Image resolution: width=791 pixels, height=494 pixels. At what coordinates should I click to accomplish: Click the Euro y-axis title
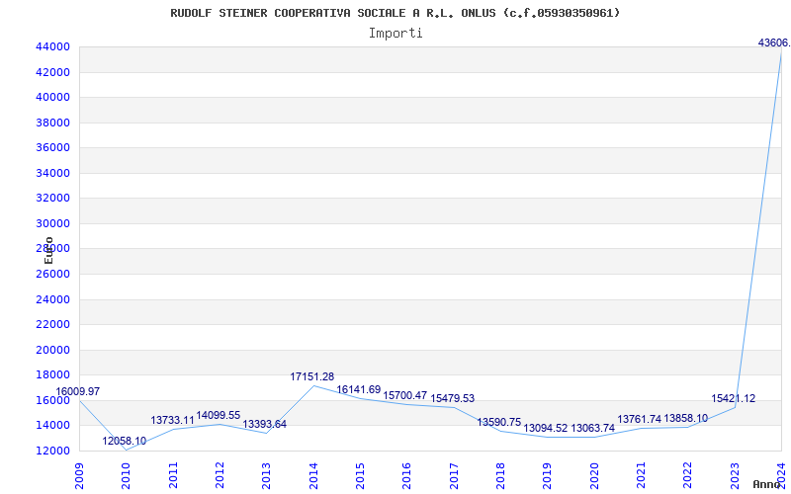coord(48,251)
